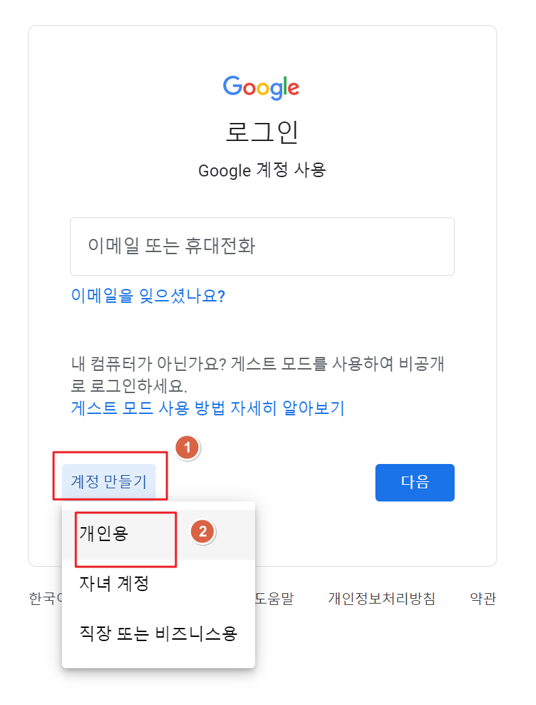Viewport: 536px width, 705px height.
Task: Open the 개인정보처리방침 page
Action: (380, 599)
